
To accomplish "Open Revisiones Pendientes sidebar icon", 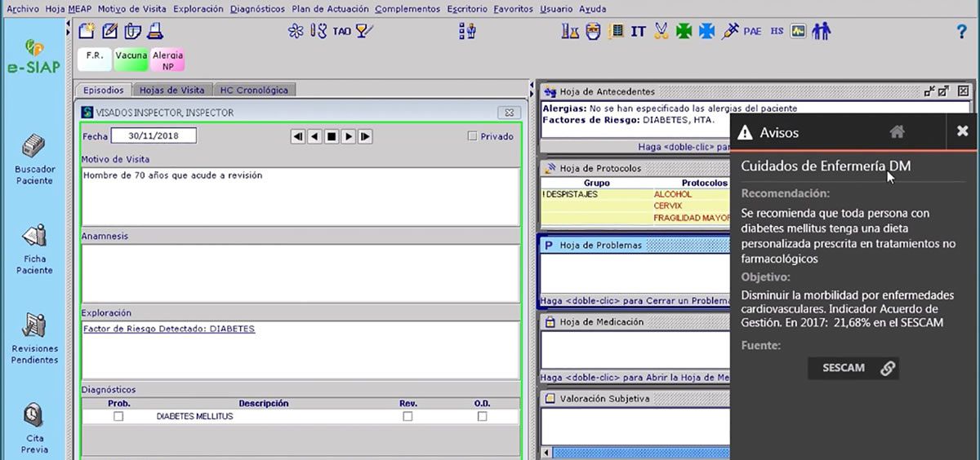I will click(34, 326).
